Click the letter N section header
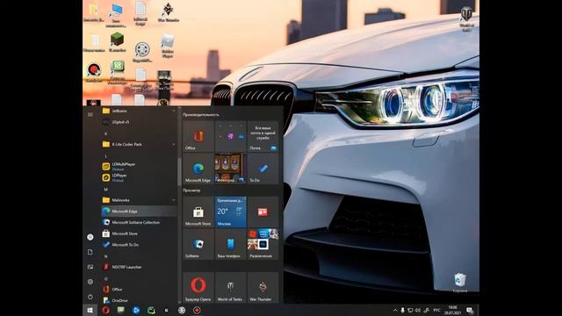This screenshot has height=316, width=562. click(x=105, y=256)
